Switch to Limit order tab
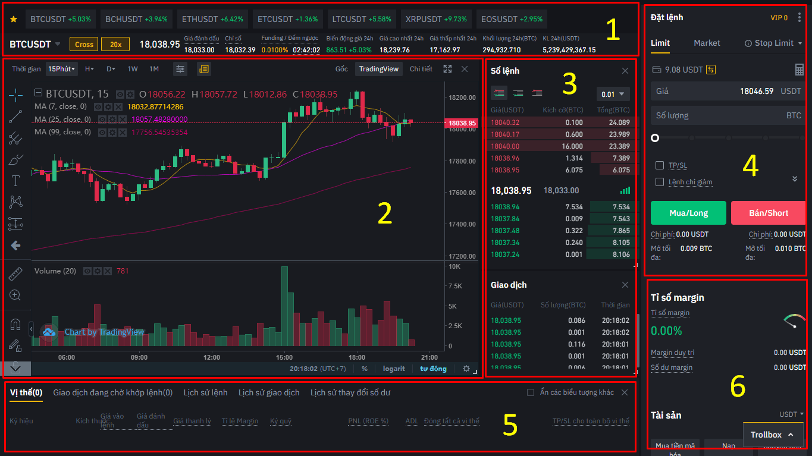The width and height of the screenshot is (812, 456). click(660, 43)
